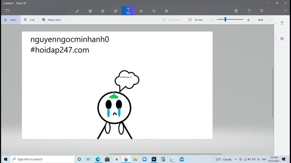Image resolution: width=291 pixels, height=163 pixels.
Task: Open Calculator from taskbar
Action: point(163,159)
